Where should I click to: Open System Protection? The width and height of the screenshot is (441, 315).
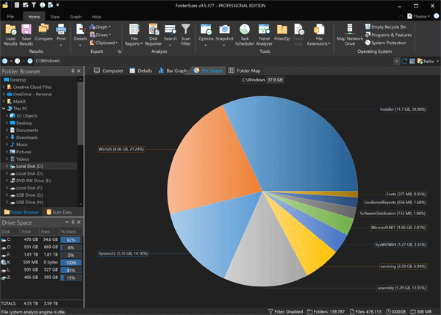(385, 43)
